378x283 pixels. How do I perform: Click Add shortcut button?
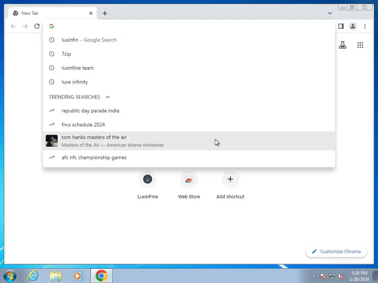230,185
